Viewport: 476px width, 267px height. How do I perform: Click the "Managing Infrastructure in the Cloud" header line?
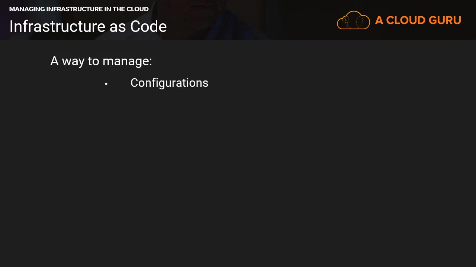point(79,9)
